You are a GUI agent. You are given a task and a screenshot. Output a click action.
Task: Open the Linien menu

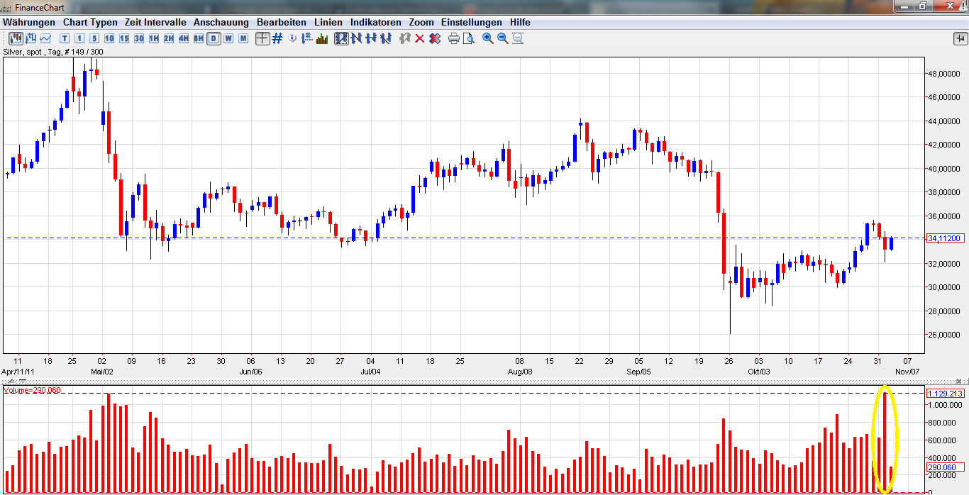pyautogui.click(x=328, y=23)
